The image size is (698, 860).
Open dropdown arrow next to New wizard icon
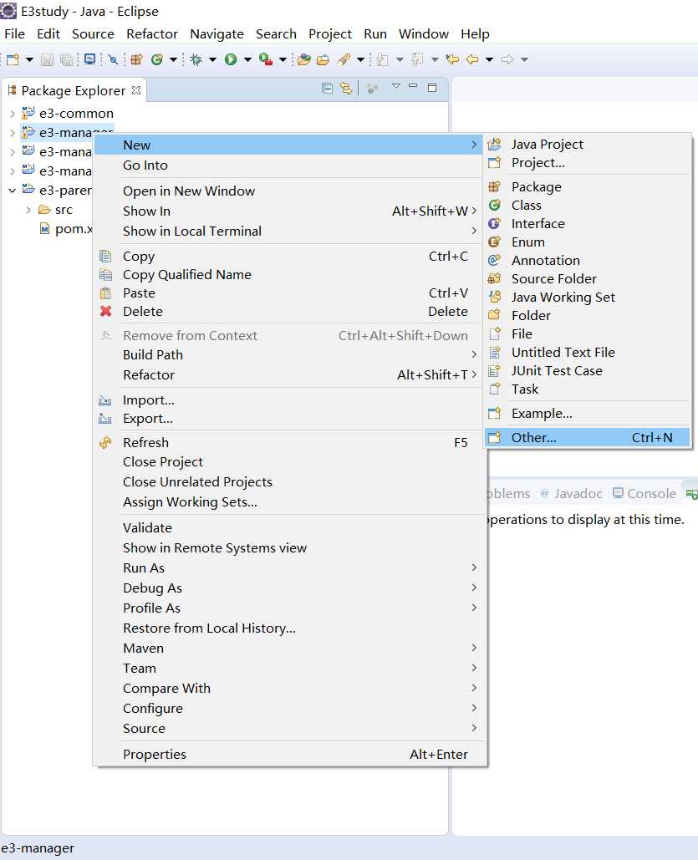tap(29, 59)
